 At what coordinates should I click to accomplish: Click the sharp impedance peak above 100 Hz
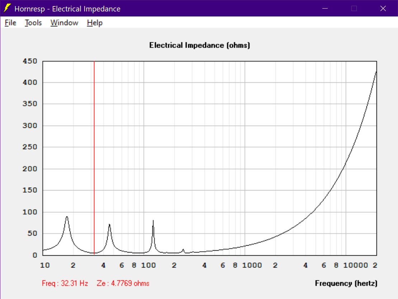153,221
